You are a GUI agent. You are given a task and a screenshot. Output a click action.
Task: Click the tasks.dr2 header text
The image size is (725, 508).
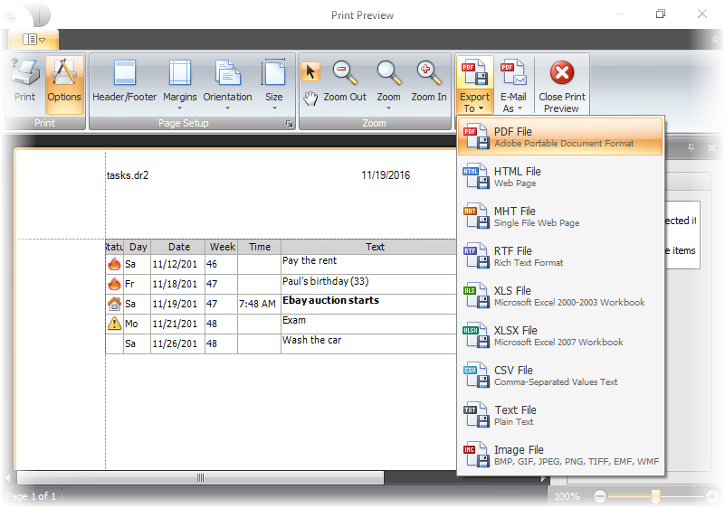click(128, 175)
